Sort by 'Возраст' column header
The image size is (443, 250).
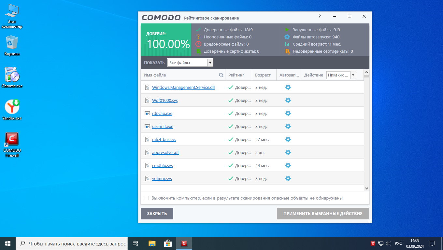(x=263, y=75)
